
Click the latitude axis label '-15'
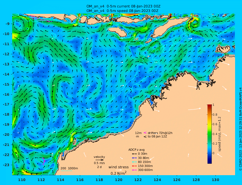coord(6,84)
